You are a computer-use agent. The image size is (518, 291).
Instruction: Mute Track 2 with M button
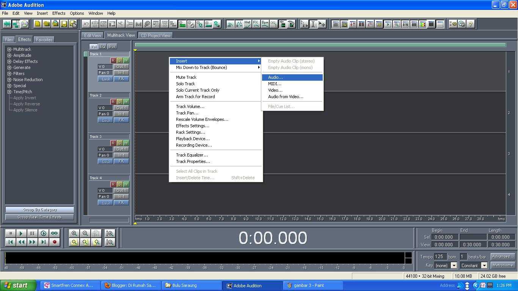tap(126, 102)
